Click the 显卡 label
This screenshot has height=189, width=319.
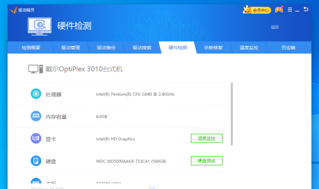point(51,139)
